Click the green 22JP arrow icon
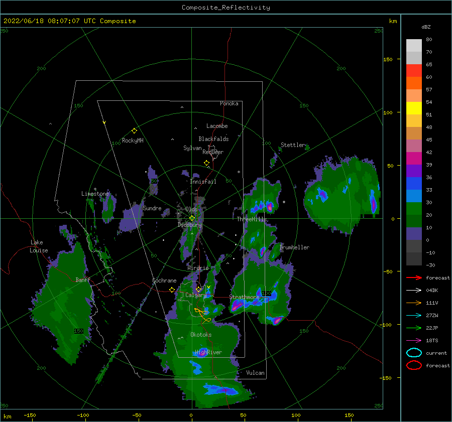452x422 pixels. tap(414, 328)
